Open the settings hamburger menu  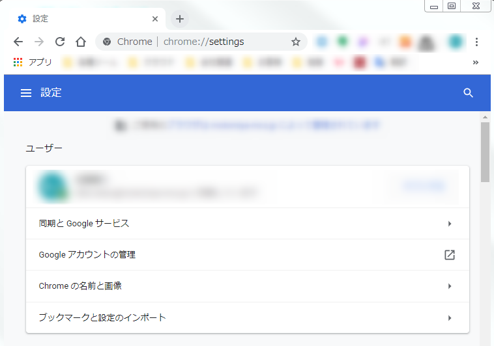point(26,93)
